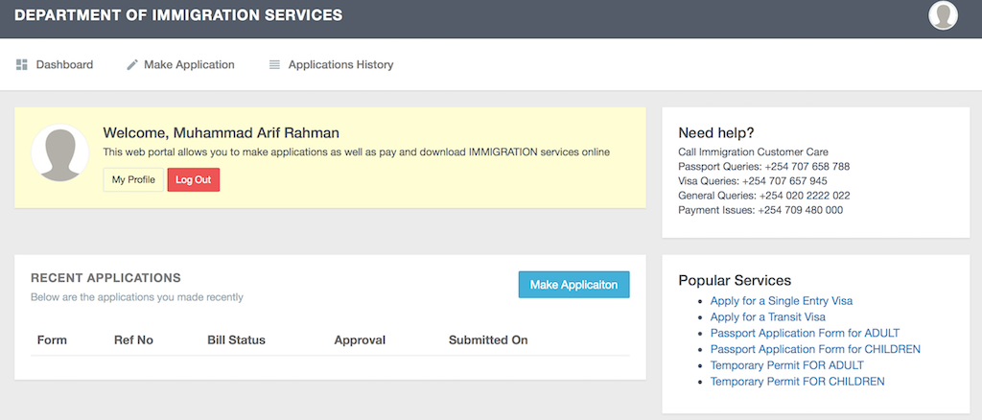Go to Make Application menu
The image size is (982, 420).
click(x=189, y=65)
